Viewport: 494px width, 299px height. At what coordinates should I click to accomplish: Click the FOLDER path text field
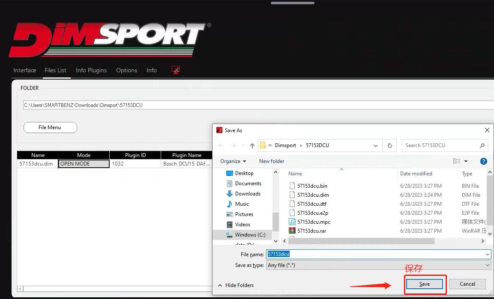coord(258,105)
